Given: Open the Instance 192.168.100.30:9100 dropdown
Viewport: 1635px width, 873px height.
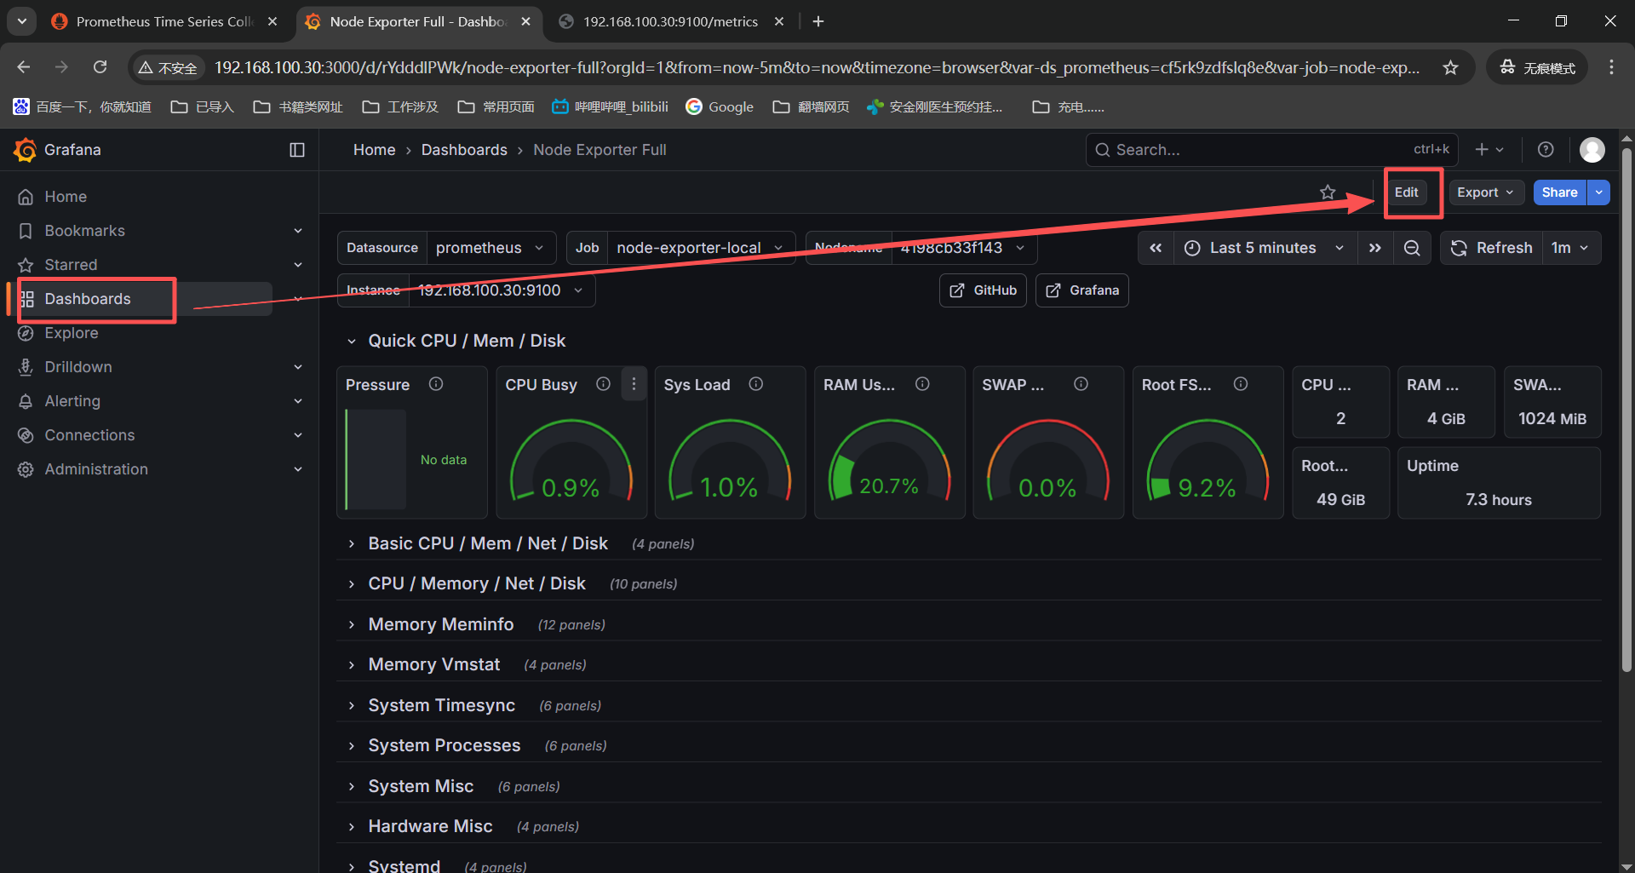Looking at the screenshot, I should click(502, 290).
